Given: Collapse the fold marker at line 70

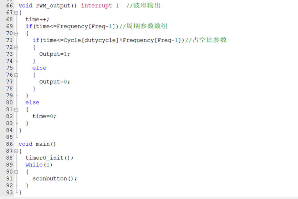Looking at the screenshot, I should coord(16,34).
